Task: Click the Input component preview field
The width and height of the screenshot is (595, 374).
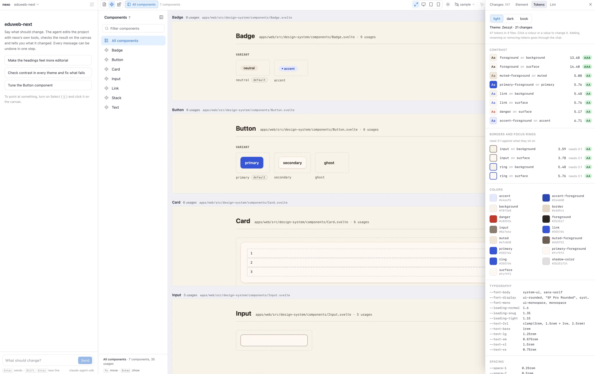Action: click(274, 340)
